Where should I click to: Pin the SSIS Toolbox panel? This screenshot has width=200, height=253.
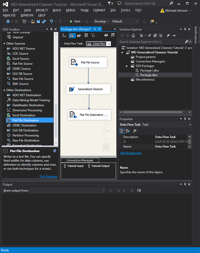tap(51, 29)
